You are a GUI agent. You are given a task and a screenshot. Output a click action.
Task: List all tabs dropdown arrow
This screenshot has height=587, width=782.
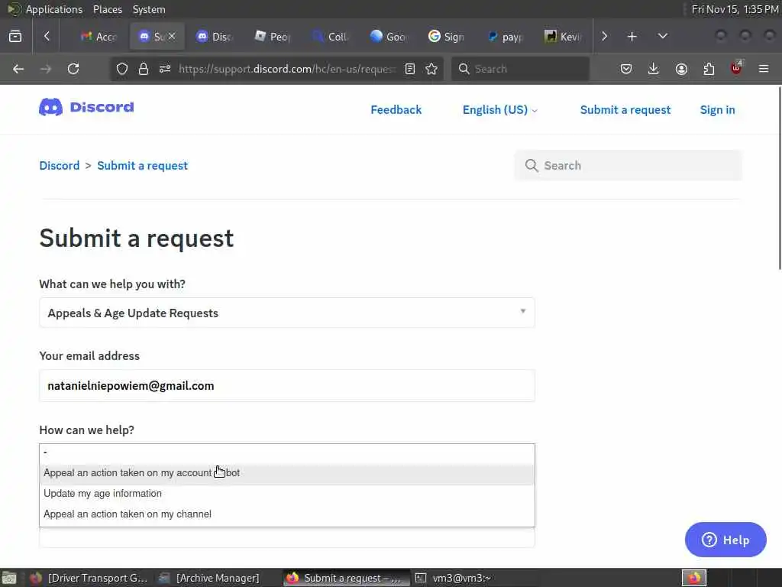pos(663,37)
